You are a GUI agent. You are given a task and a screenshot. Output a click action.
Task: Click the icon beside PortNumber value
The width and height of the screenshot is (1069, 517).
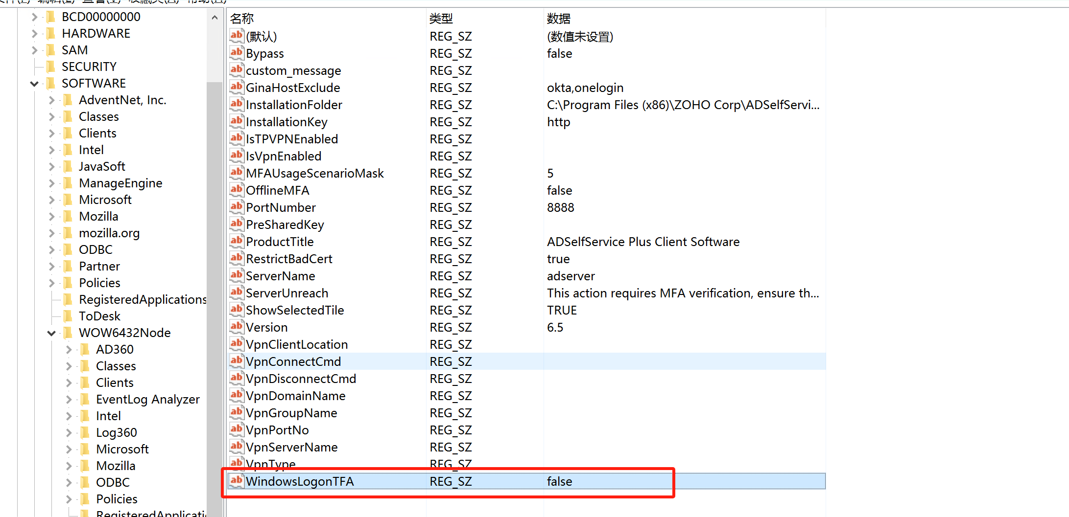[x=237, y=207]
